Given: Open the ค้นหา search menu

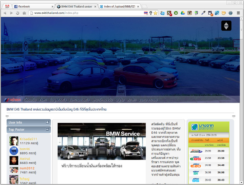Looking at the screenshot, I should click(x=43, y=100).
